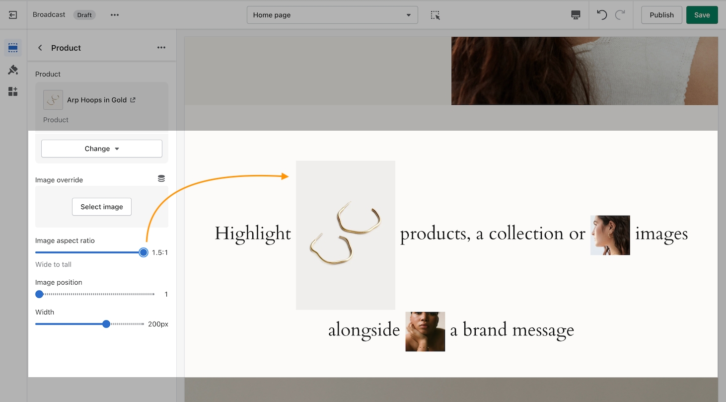Save the theme changes
This screenshot has width=726, height=402.
(702, 15)
